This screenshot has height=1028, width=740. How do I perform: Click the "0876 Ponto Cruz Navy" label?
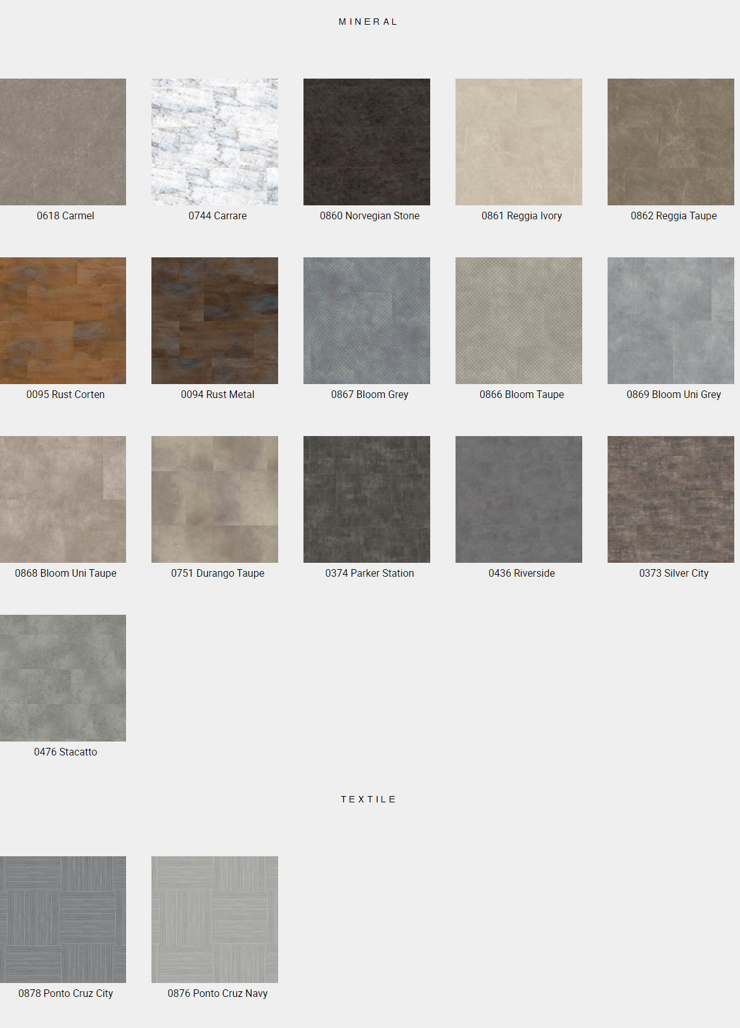[x=217, y=994]
